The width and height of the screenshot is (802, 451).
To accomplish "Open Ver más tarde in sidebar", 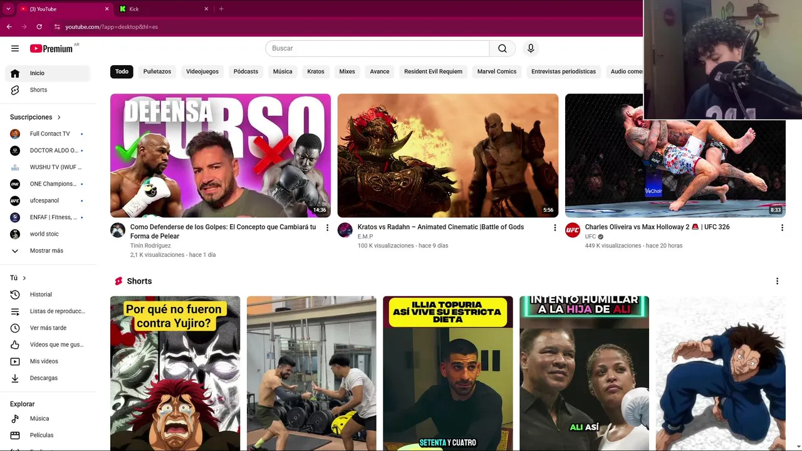I will click(48, 328).
